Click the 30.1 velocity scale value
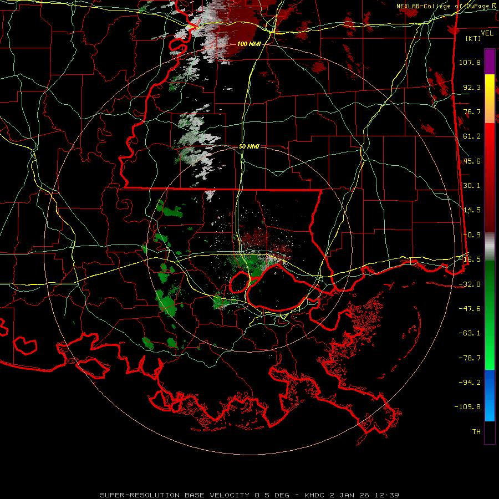 pyautogui.click(x=472, y=186)
